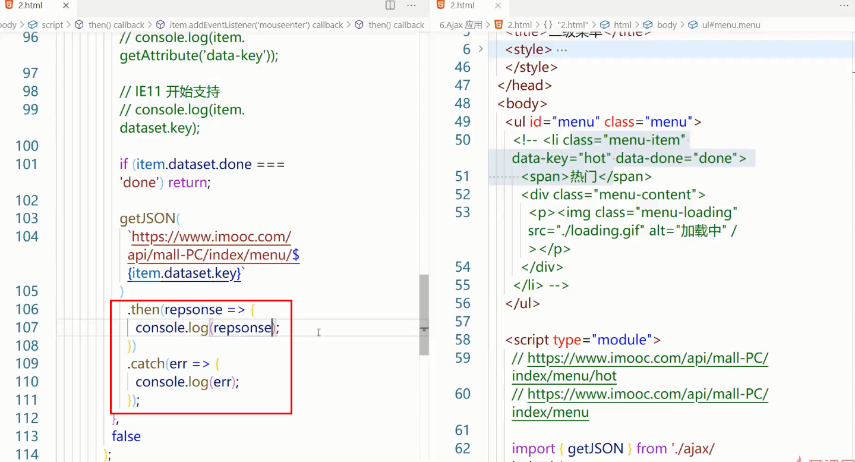This screenshot has height=462, width=855.
Task: Close the left 2.html tab
Action: click(66, 5)
